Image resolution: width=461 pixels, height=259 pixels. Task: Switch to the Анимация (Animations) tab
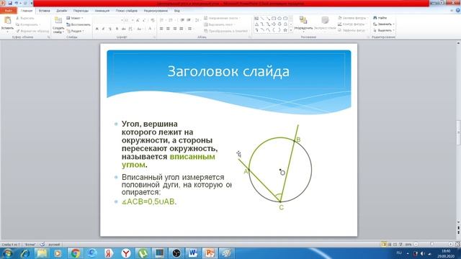click(102, 11)
